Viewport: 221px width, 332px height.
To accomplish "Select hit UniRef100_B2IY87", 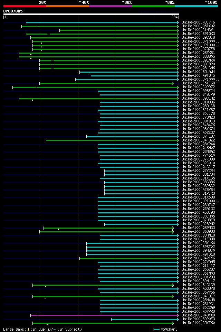I will [198, 110].
